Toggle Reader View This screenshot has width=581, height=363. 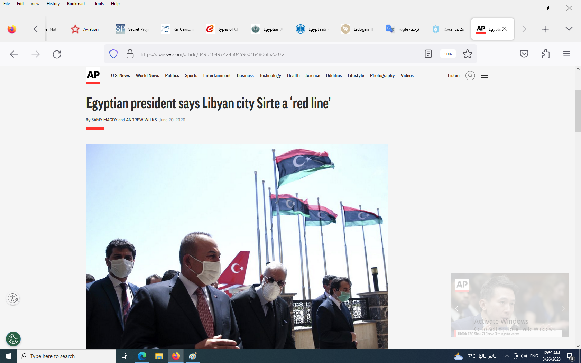point(428,54)
